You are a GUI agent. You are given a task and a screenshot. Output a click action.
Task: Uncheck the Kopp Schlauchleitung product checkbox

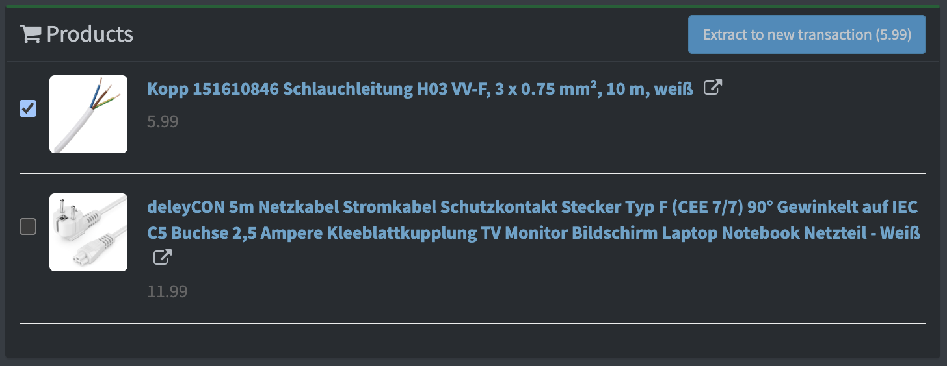[28, 108]
